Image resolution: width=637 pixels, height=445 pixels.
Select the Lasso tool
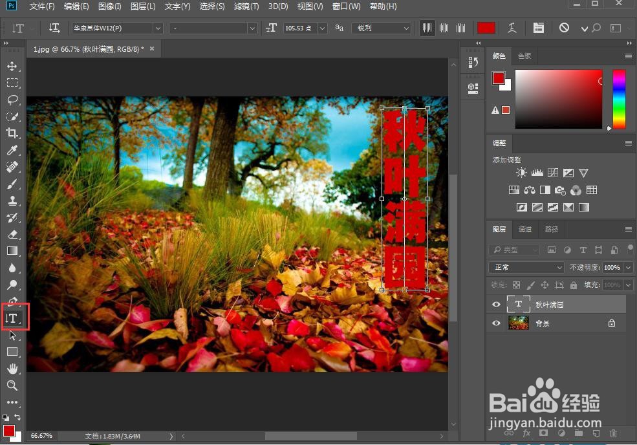12,100
